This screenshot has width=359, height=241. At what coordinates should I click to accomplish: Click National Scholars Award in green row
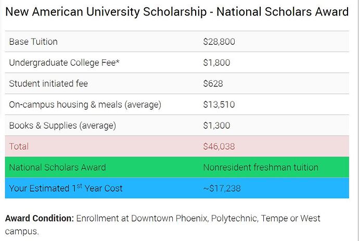57,167
